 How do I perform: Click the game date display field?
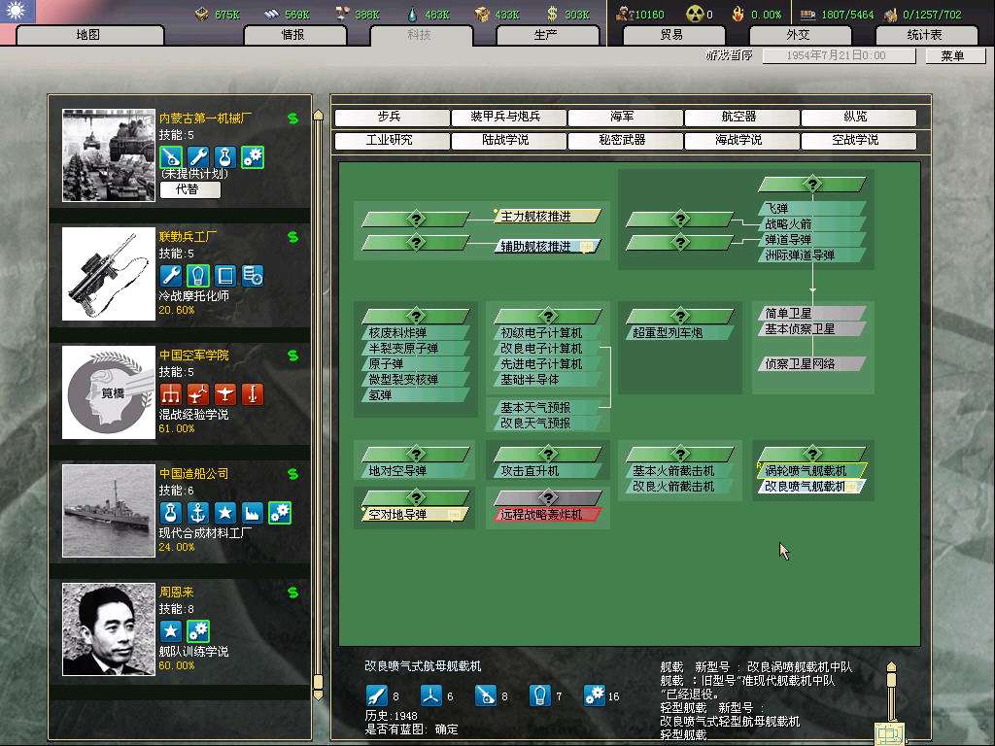coord(839,55)
